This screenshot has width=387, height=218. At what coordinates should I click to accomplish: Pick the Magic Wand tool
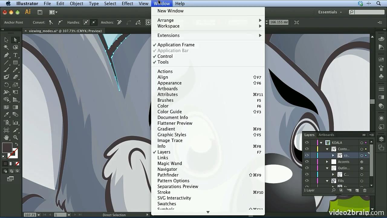click(6, 47)
